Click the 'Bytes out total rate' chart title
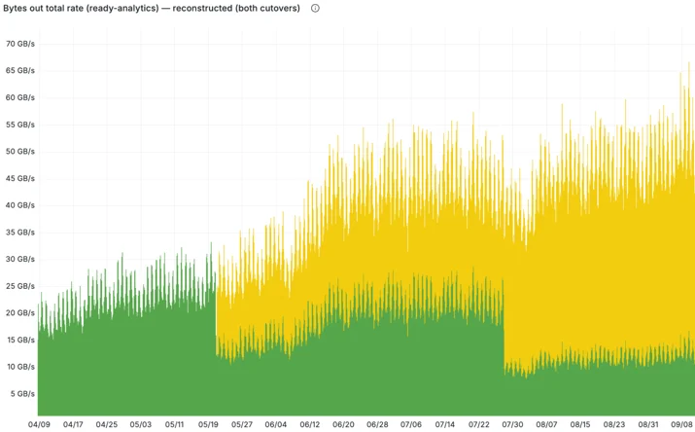Image resolution: width=695 pixels, height=432 pixels. click(x=151, y=8)
